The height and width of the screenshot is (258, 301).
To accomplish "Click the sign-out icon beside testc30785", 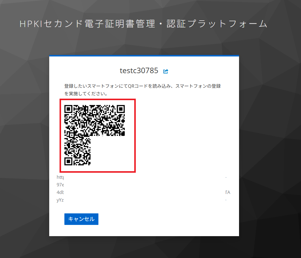I will pyautogui.click(x=166, y=71).
